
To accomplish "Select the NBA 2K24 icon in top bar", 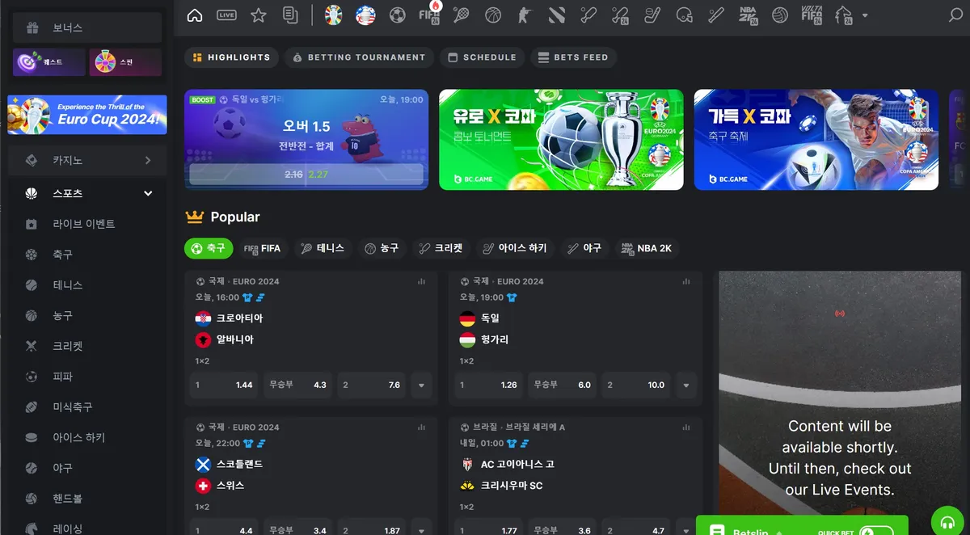I will pyautogui.click(x=748, y=15).
